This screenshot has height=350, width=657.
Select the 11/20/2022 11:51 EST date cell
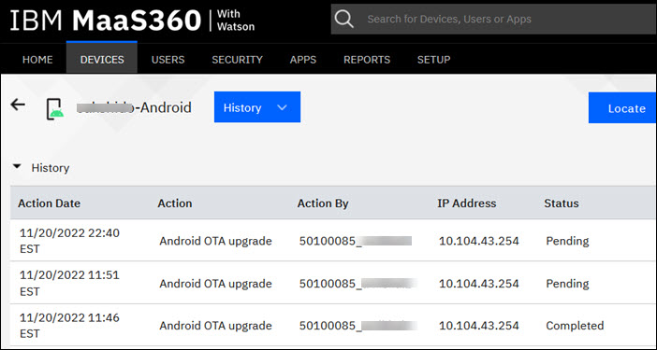click(69, 283)
